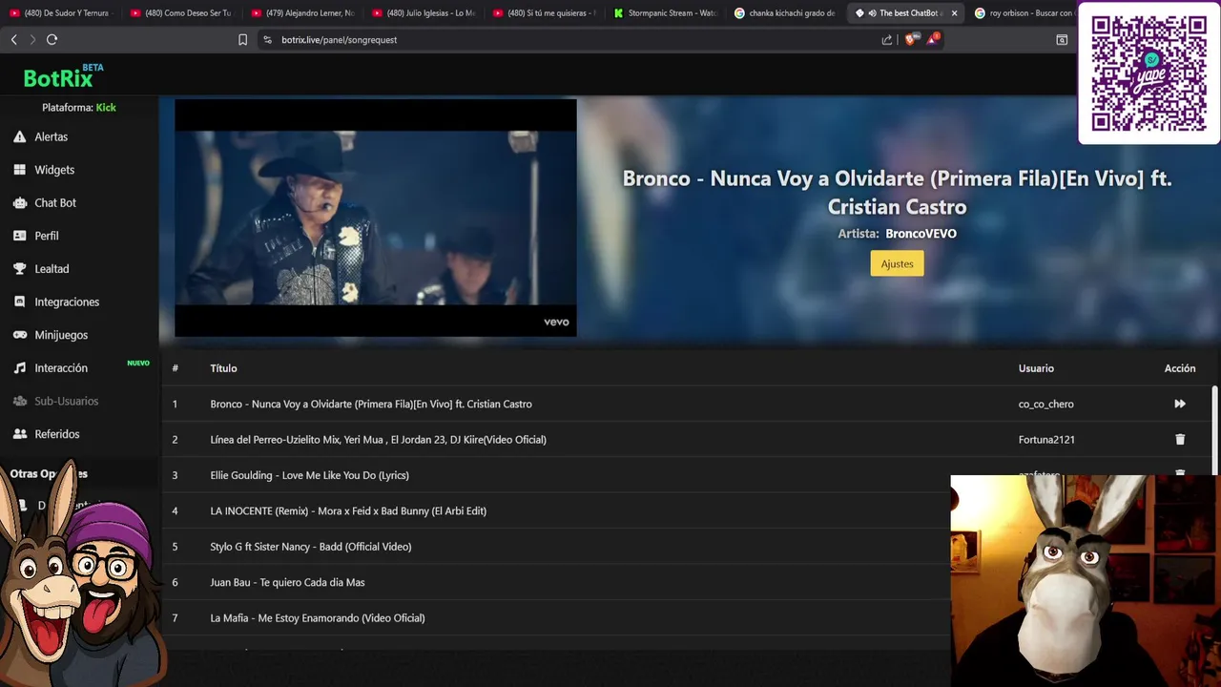The image size is (1221, 687).
Task: Toggle browser sidebar panel icon
Action: click(x=1062, y=40)
